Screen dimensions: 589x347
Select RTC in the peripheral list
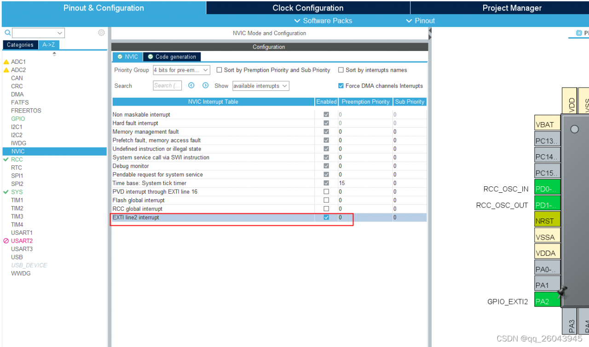(17, 168)
